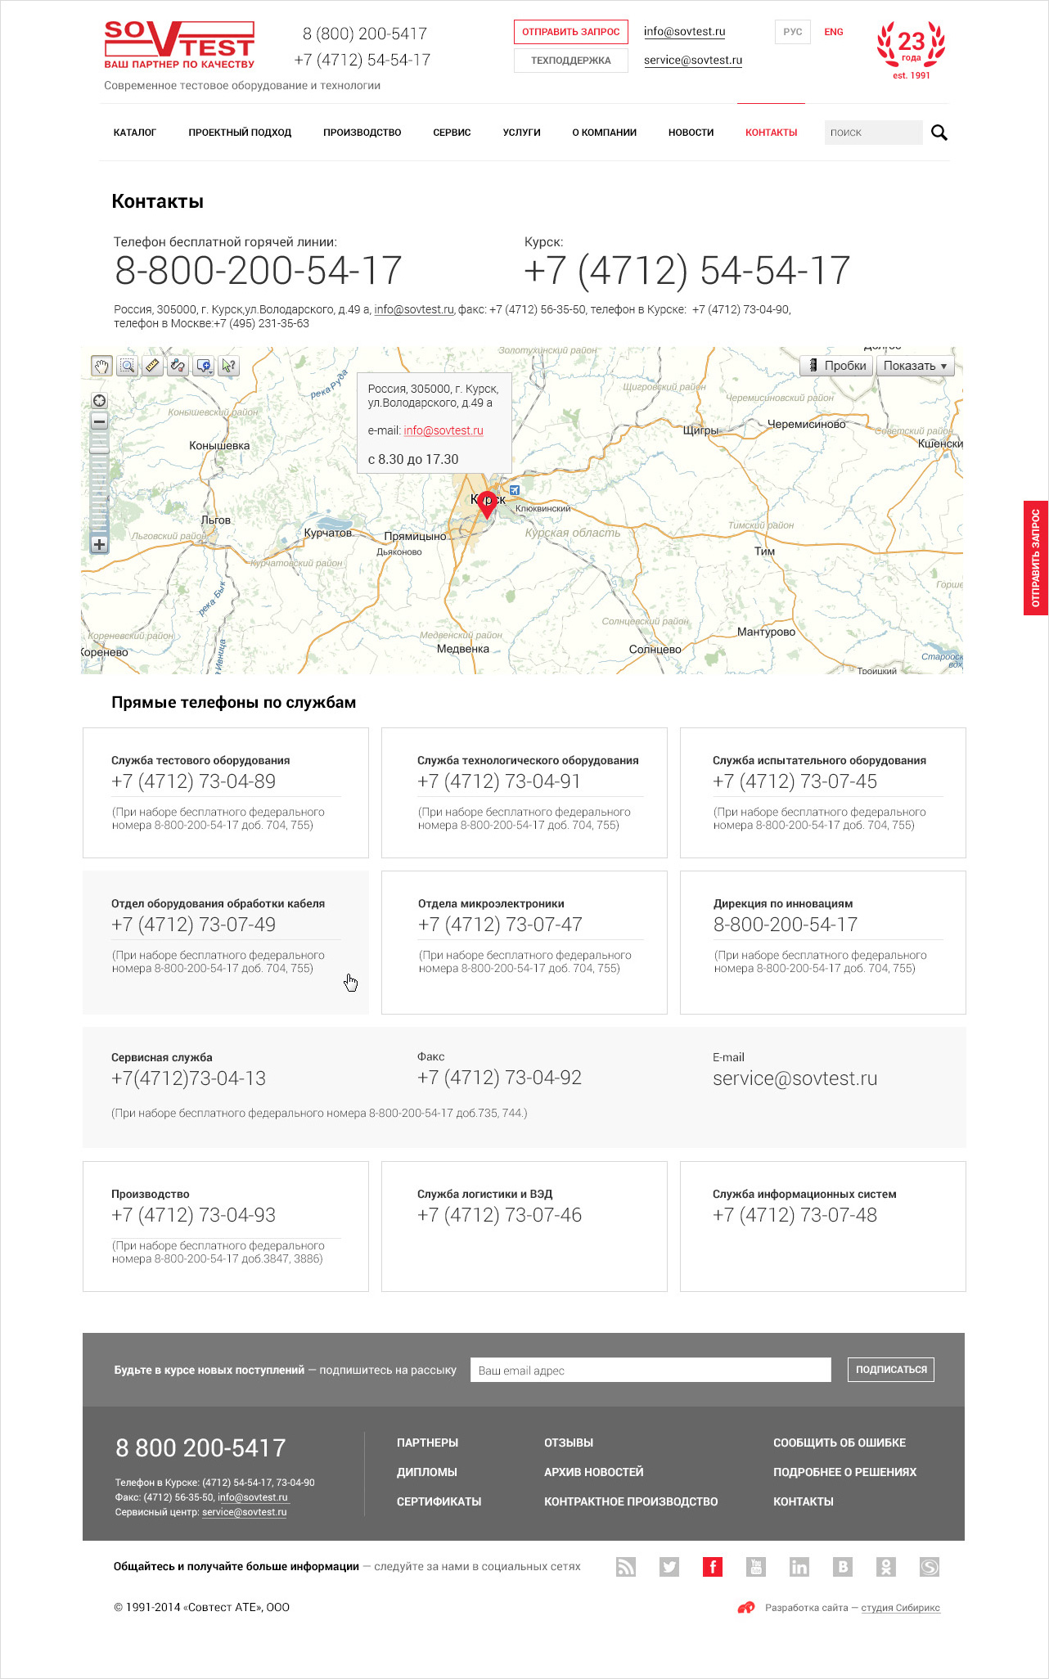This screenshot has height=1679, width=1049.
Task: Open the КАТАЛОГ menu item
Action: [x=135, y=133]
